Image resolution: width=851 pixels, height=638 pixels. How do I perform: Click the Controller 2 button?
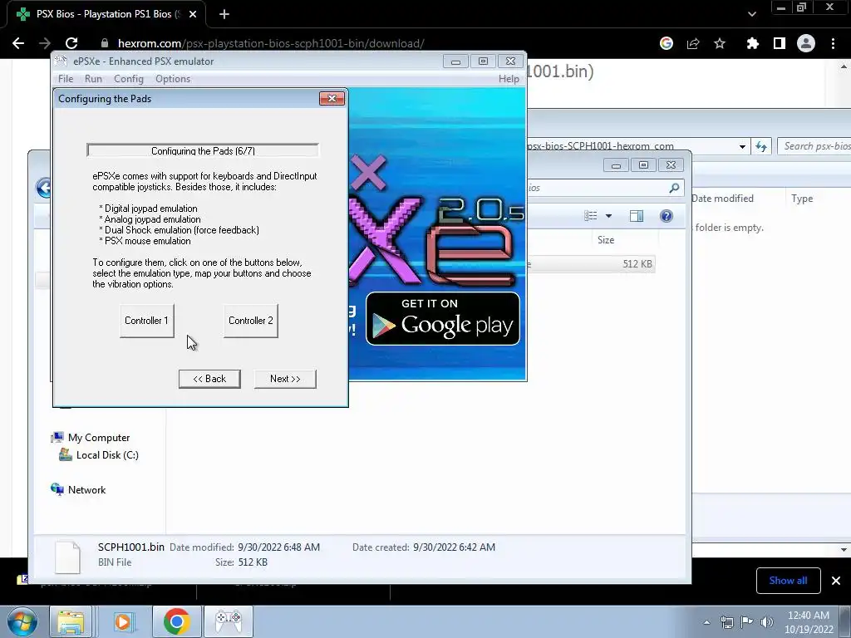coord(251,321)
